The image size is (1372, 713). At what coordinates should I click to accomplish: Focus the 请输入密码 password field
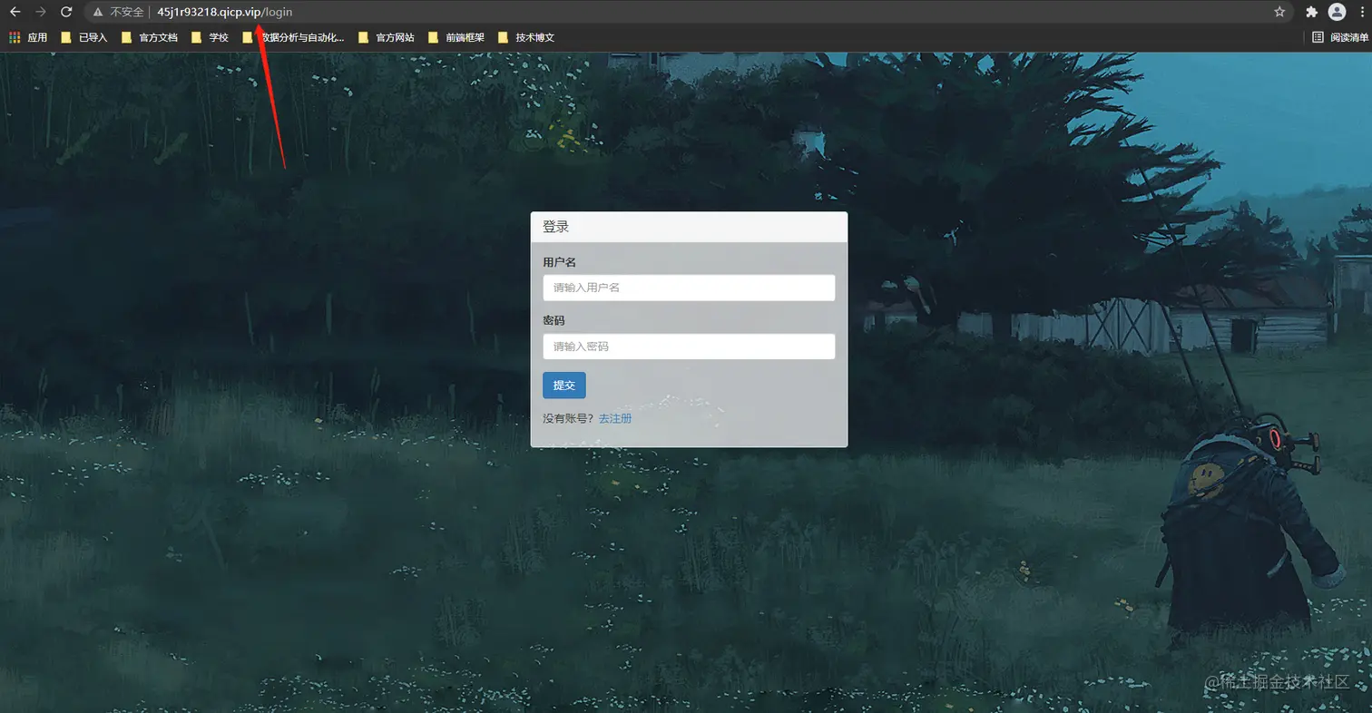[689, 347]
